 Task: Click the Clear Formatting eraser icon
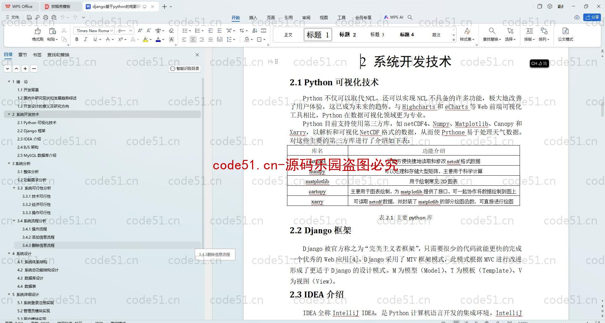(x=171, y=31)
